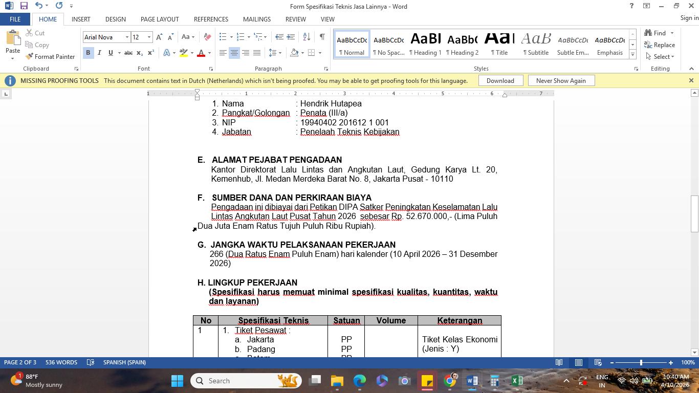
Task: Open the Paragraph dialog box launcher
Action: [326, 69]
